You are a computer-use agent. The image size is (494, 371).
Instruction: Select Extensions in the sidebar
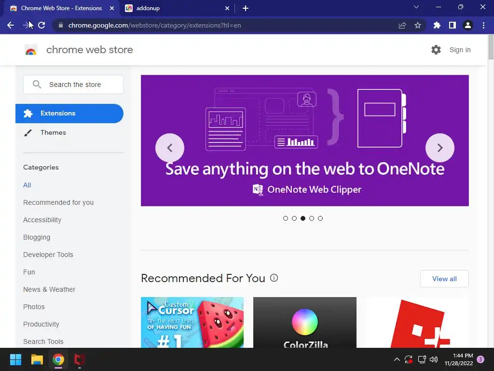click(x=69, y=113)
